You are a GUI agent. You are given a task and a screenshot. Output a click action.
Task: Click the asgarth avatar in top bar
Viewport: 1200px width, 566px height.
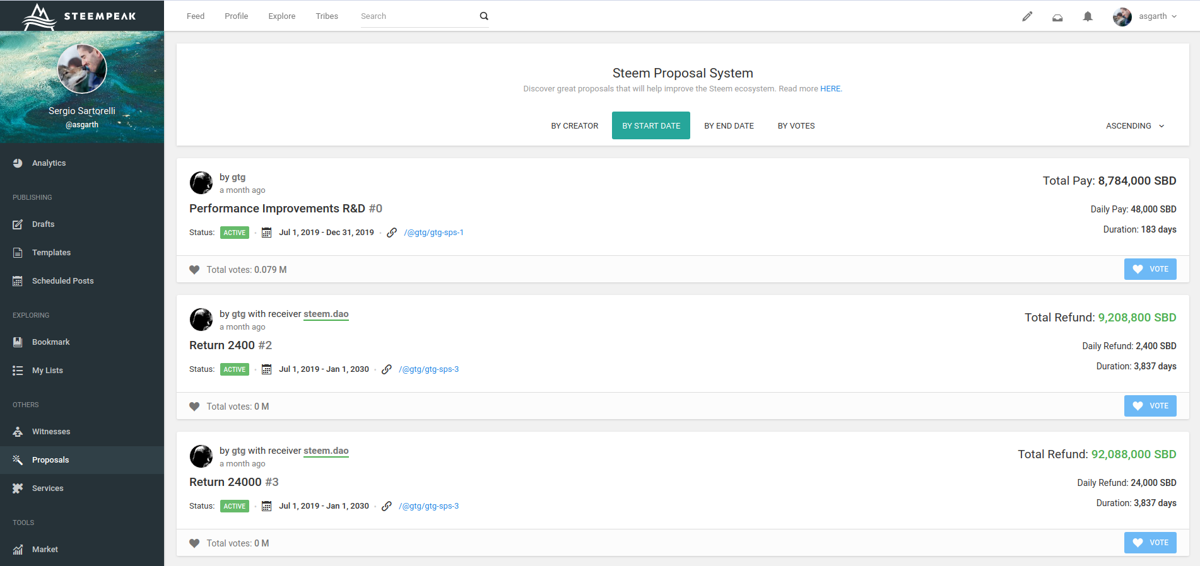(1122, 16)
